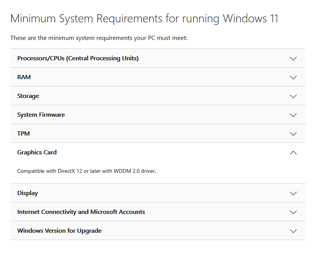This screenshot has height=255, width=317.
Task: Click the Storage row's chevron arrow
Action: (x=293, y=96)
